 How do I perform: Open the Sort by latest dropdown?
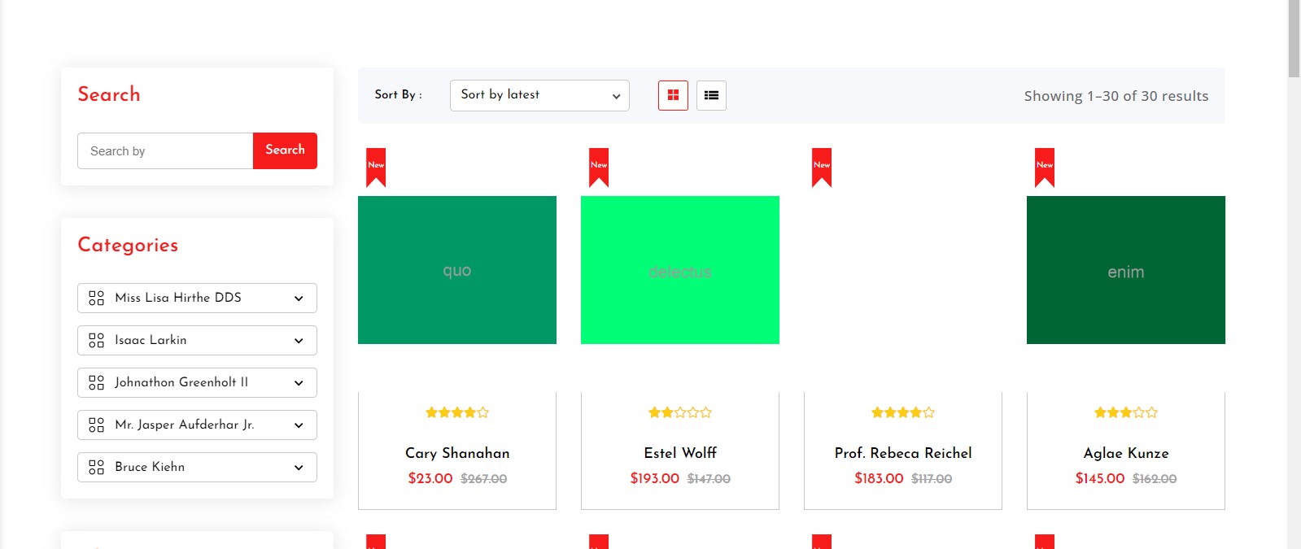pos(539,95)
